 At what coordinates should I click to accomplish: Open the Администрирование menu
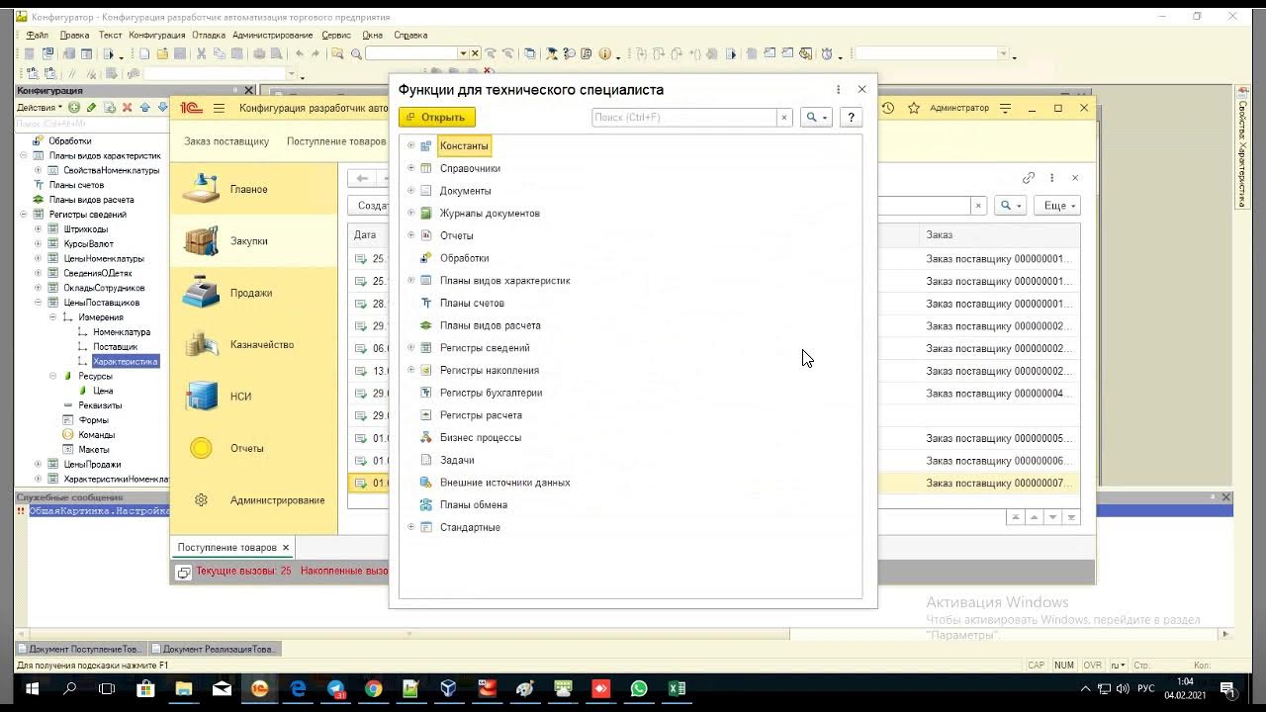click(272, 35)
